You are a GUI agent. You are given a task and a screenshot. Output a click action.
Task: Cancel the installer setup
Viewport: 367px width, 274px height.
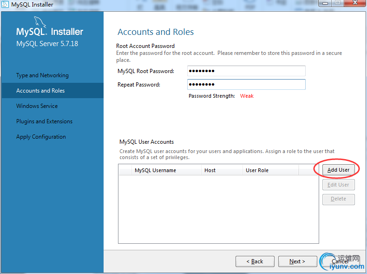(340, 261)
